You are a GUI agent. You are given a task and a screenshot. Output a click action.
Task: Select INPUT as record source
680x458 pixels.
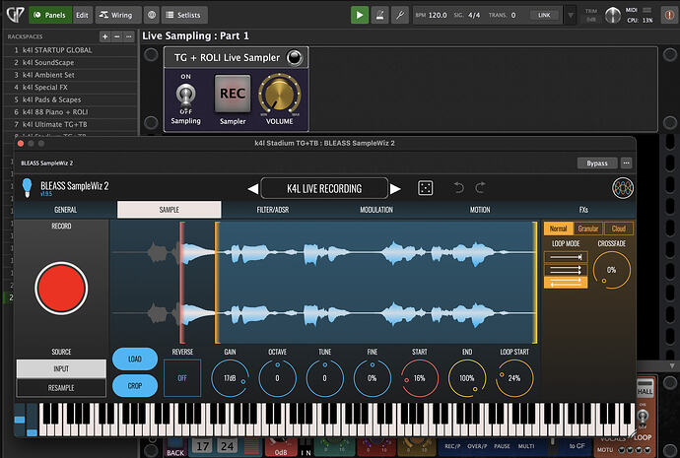[61, 368]
